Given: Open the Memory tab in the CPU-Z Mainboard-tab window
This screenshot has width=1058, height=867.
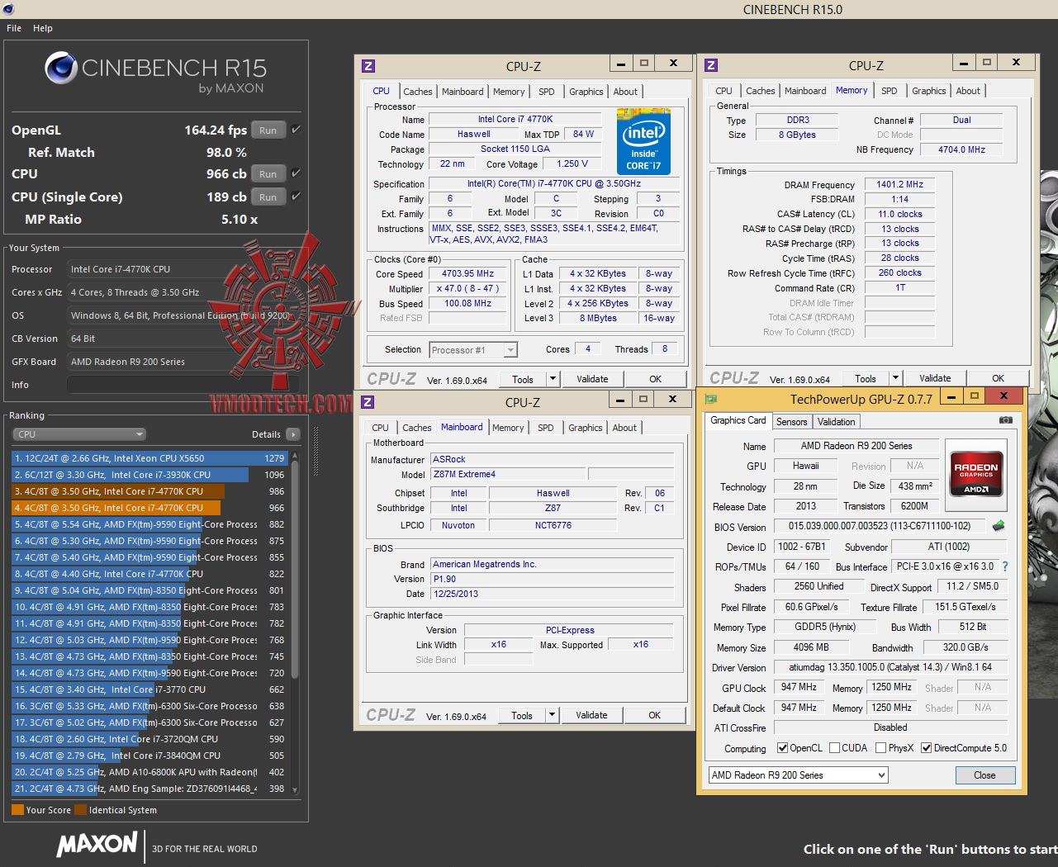Looking at the screenshot, I should click(x=508, y=428).
